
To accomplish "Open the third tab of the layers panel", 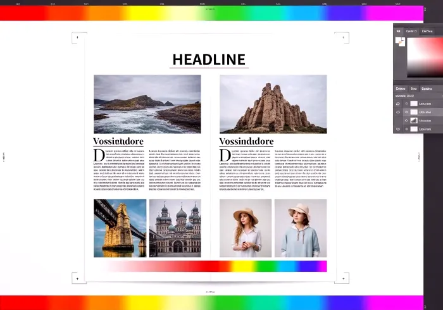I will (427, 89).
